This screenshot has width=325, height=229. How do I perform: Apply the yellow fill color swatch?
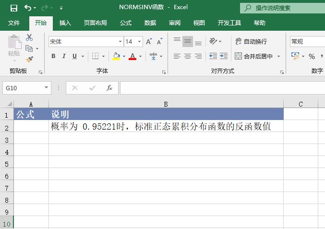116,56
